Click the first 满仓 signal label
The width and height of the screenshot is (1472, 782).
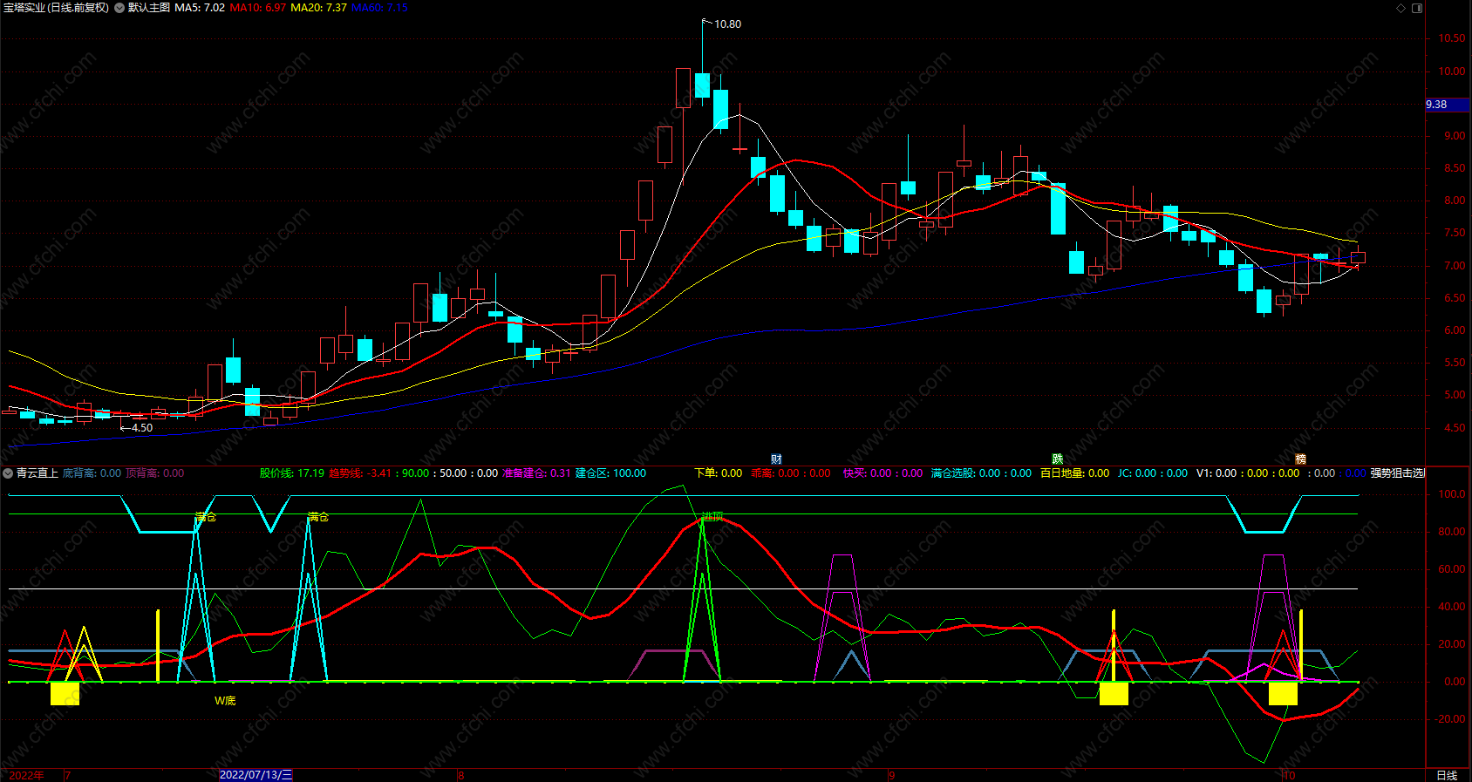pyautogui.click(x=206, y=517)
